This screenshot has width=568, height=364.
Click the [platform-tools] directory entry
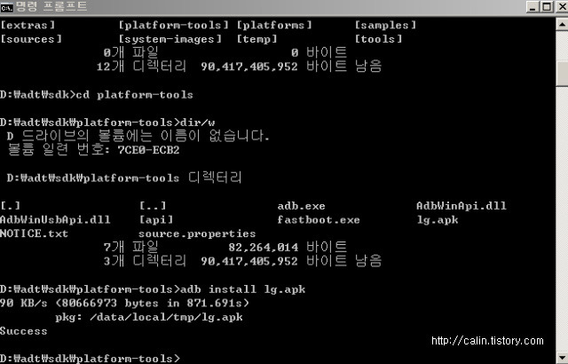click(x=174, y=25)
